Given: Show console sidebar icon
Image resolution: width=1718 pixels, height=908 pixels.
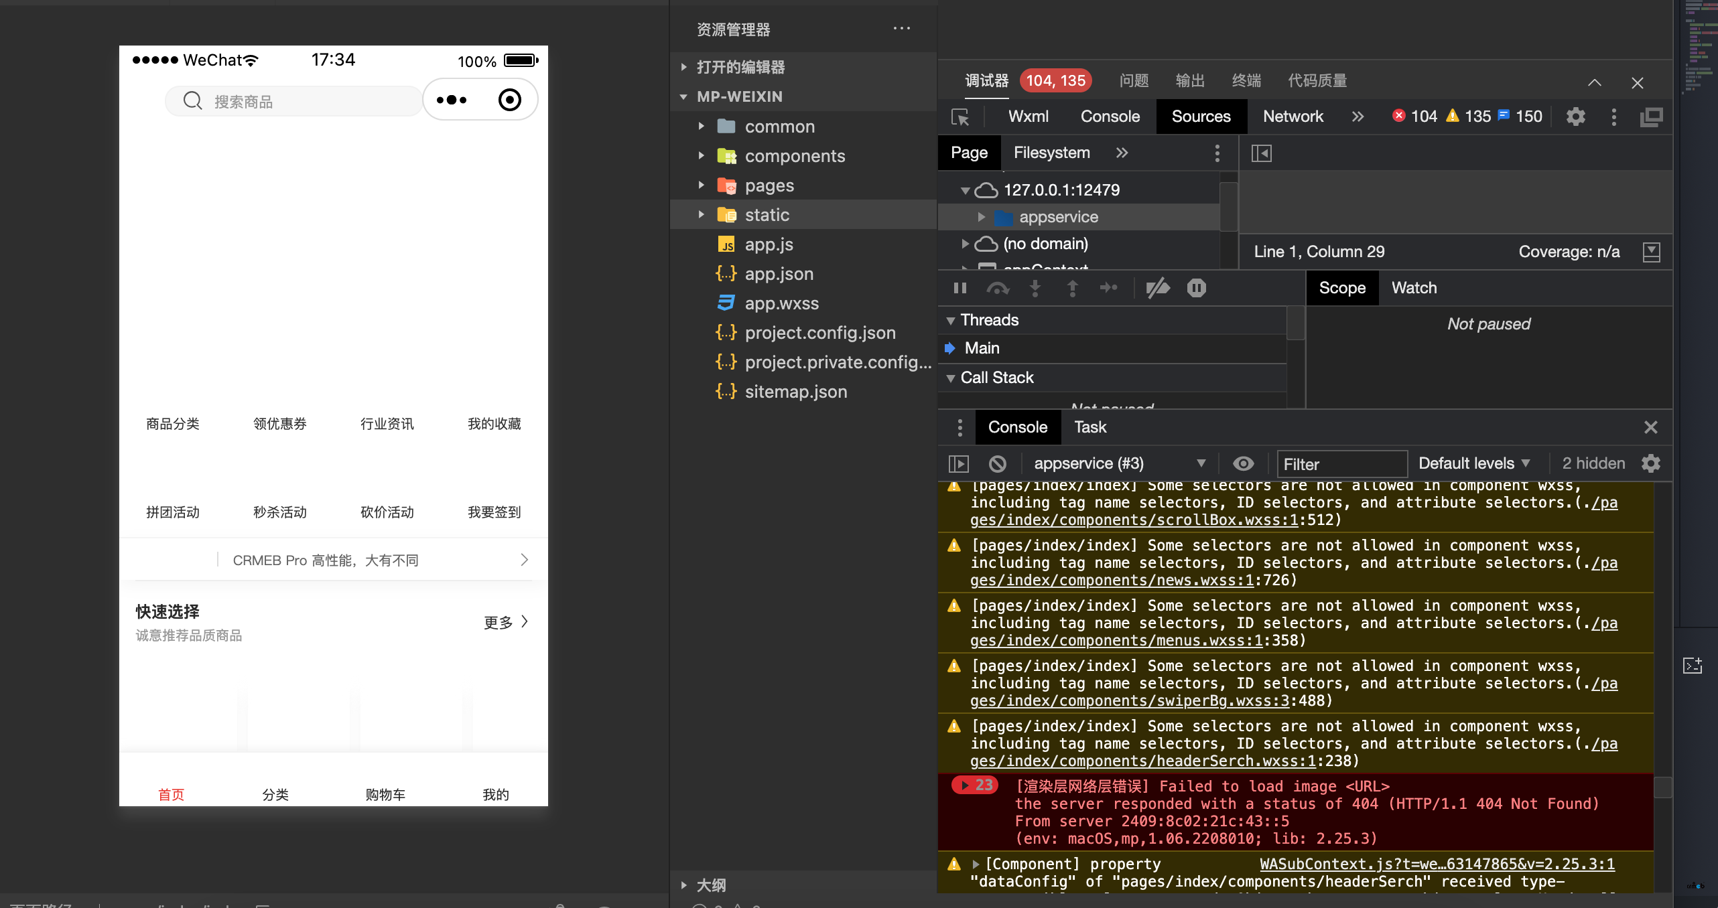Looking at the screenshot, I should coord(959,463).
